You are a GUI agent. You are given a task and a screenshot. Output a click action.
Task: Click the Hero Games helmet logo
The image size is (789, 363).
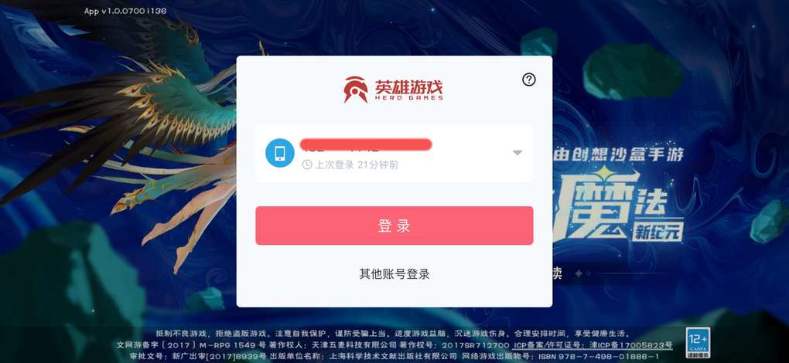[x=356, y=90]
